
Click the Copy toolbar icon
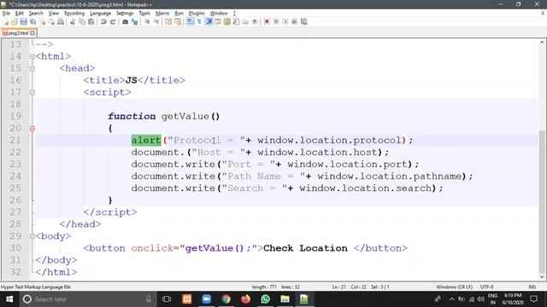coord(82,21)
